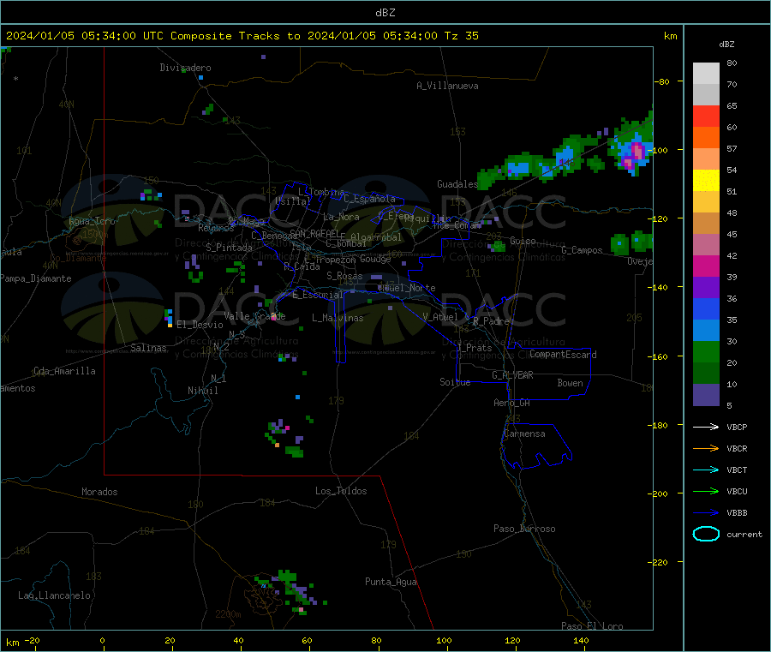Image resolution: width=771 pixels, height=652 pixels.
Task: Click the Cda_Amarilla map label
Action: (x=64, y=371)
